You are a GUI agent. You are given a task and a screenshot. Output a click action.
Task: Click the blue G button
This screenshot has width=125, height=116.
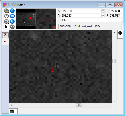pos(12,21)
